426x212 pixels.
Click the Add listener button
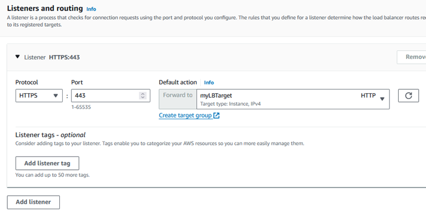pos(33,202)
